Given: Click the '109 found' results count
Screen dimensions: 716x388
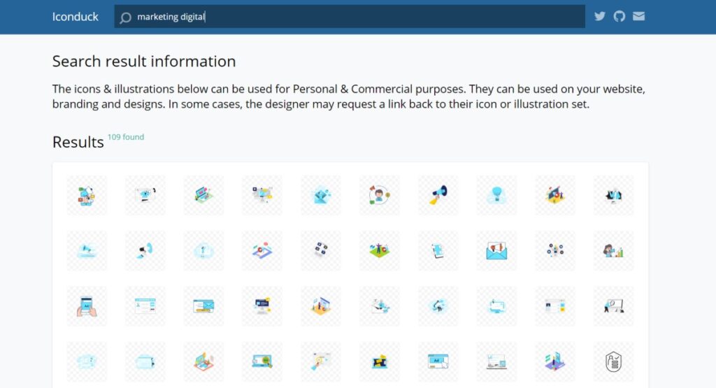Looking at the screenshot, I should 126,137.
